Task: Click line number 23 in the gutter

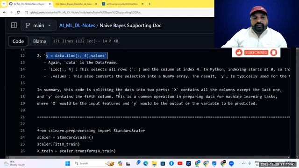Action: [x=22, y=131]
